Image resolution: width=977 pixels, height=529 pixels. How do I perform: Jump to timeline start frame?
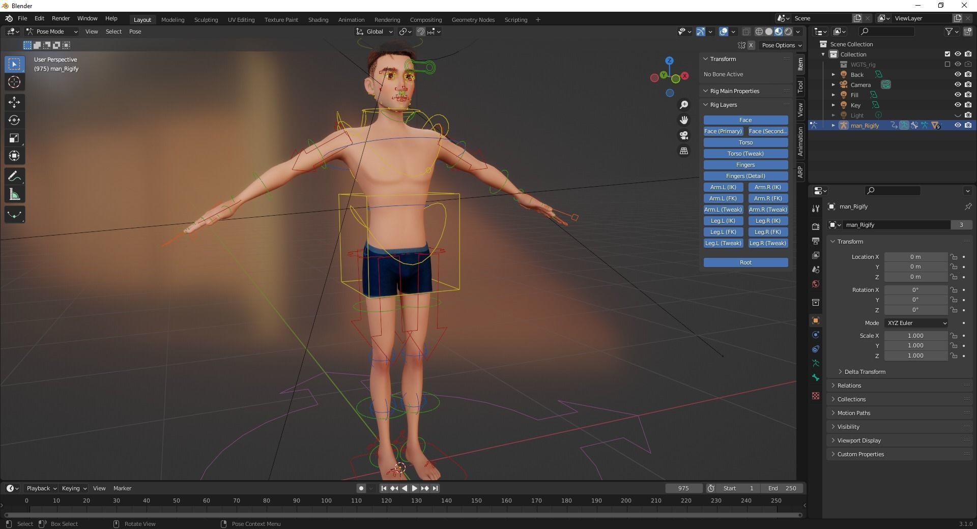point(384,488)
